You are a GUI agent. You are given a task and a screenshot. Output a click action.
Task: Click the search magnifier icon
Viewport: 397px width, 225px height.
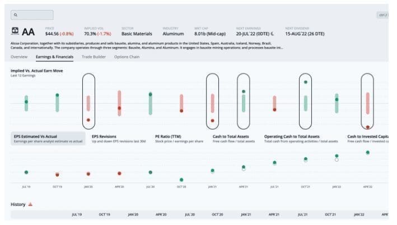pos(15,15)
